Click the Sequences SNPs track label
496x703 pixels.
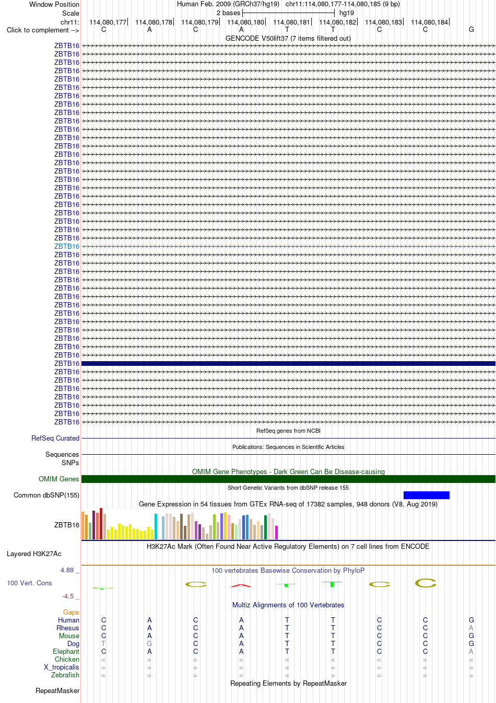tap(62, 458)
